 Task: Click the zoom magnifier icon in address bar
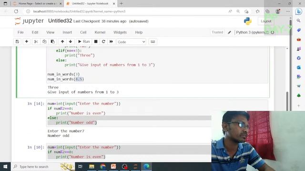[x=238, y=11]
